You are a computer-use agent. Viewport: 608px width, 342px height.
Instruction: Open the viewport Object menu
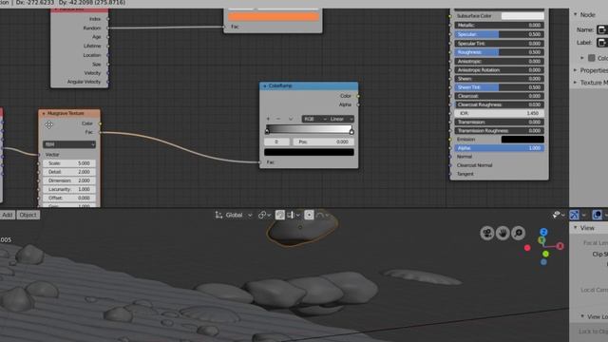point(28,215)
